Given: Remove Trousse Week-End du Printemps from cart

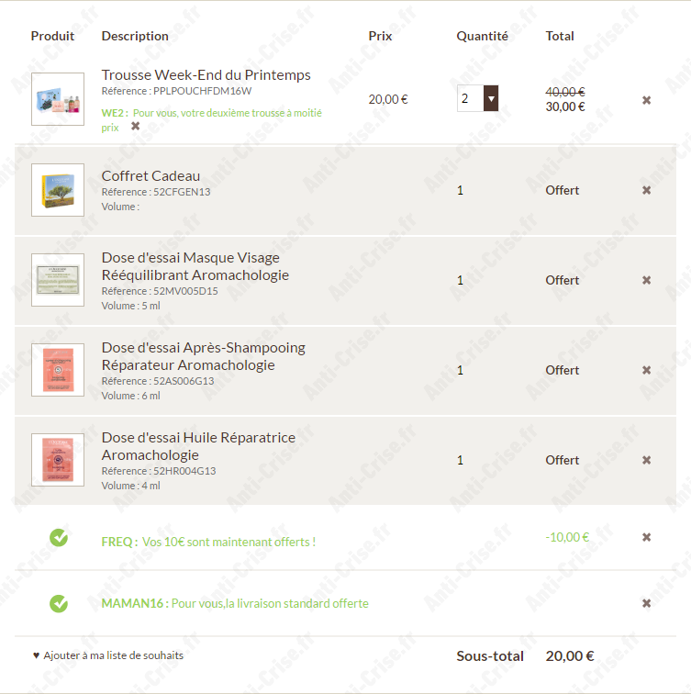Looking at the screenshot, I should point(646,100).
